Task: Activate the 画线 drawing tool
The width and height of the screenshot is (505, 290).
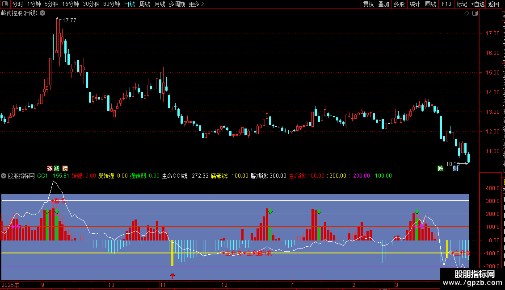Action: click(430, 4)
